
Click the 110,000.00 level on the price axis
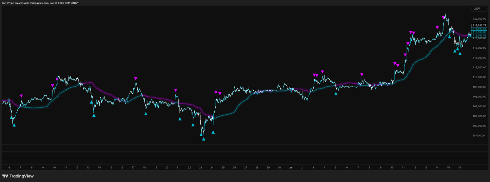478,77
